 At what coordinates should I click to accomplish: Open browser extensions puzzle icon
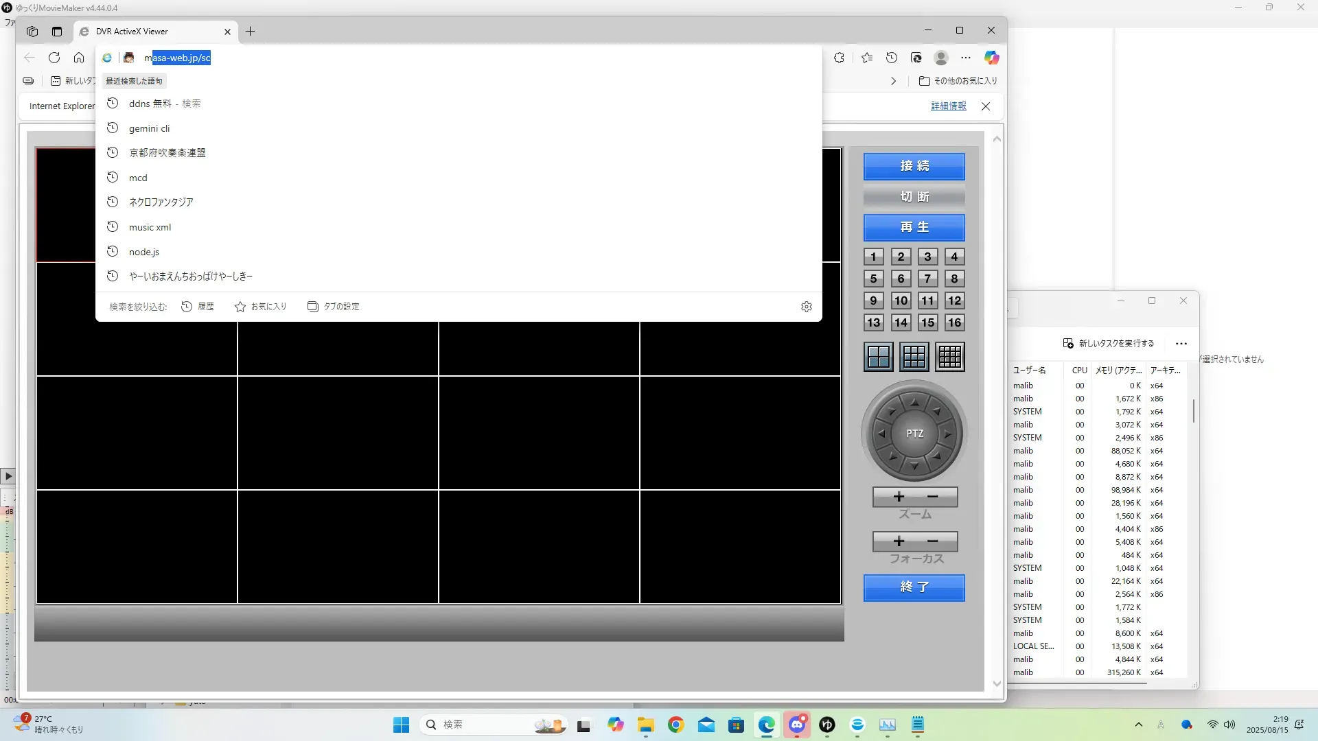point(839,58)
